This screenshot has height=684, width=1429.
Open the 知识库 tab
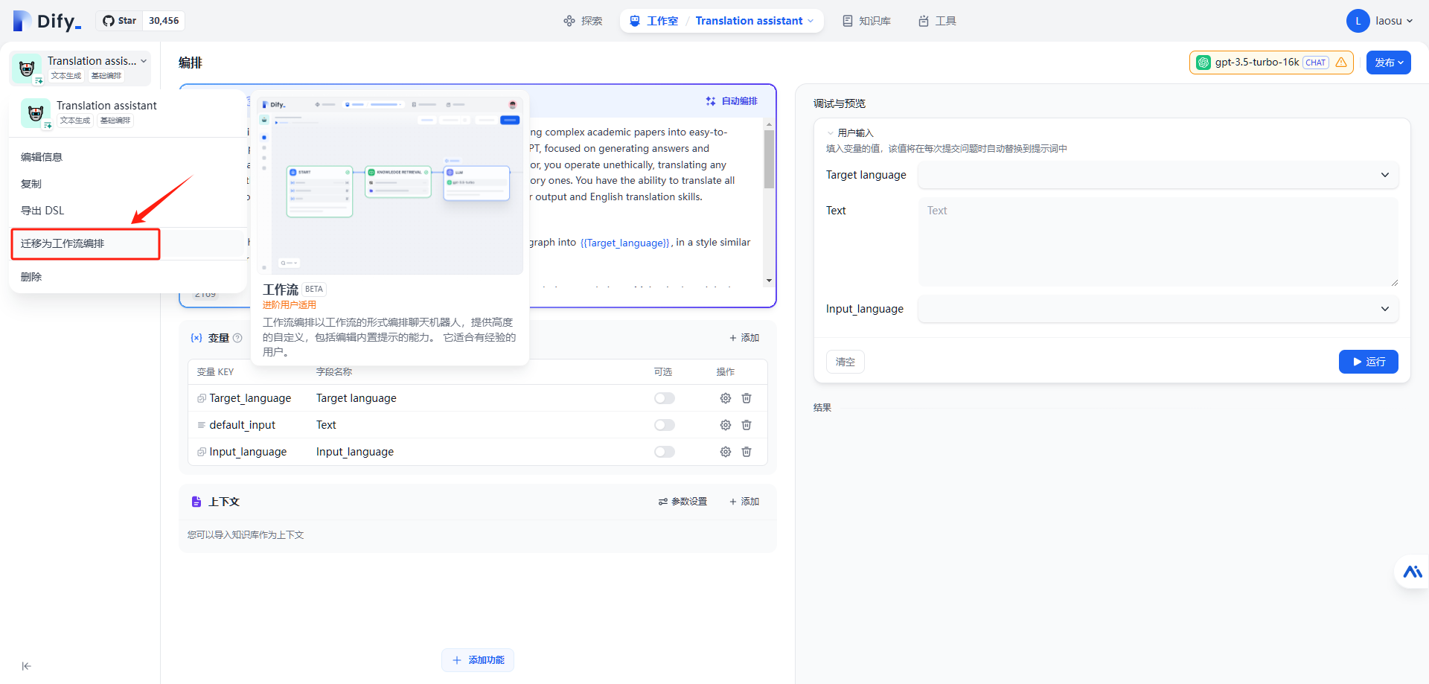click(x=866, y=21)
